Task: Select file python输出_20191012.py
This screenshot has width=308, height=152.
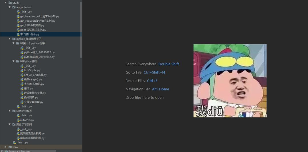Action: point(39,57)
